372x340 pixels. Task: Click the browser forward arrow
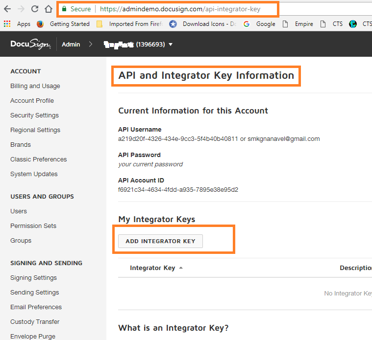(x=21, y=9)
